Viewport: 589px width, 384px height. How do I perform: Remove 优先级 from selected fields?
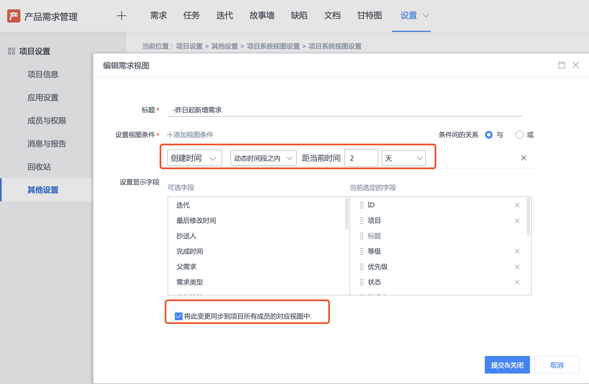[x=517, y=267]
